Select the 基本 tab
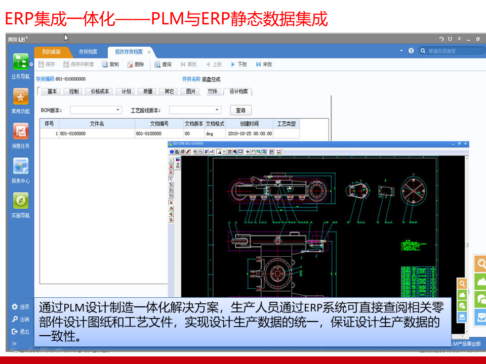 (x=52, y=92)
